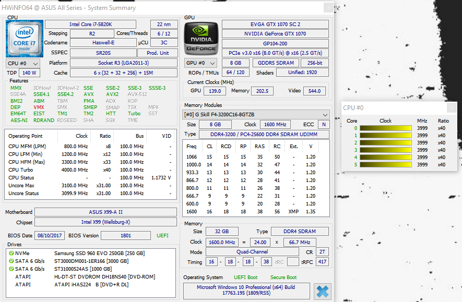Click the Haswell-E codename field
The width and height of the screenshot is (462, 302).
(103, 43)
